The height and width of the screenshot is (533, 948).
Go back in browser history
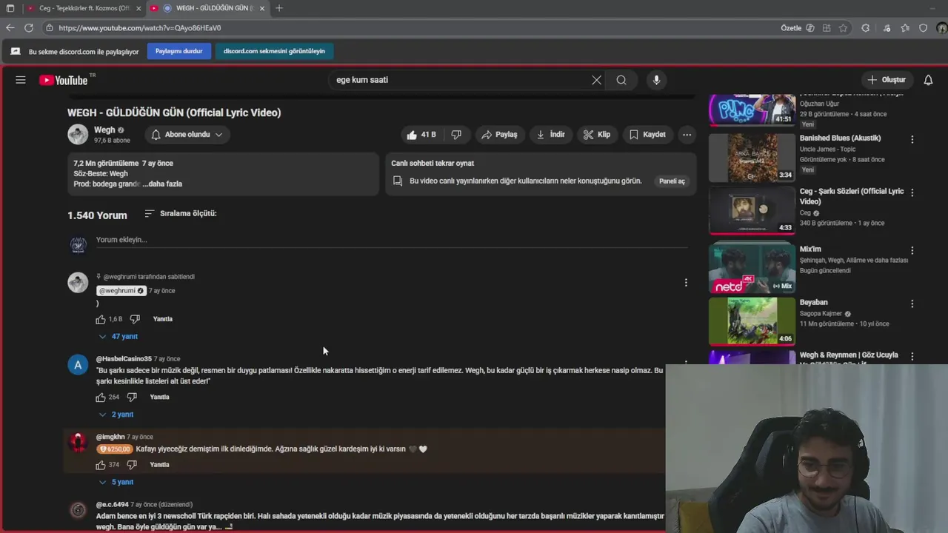point(10,28)
